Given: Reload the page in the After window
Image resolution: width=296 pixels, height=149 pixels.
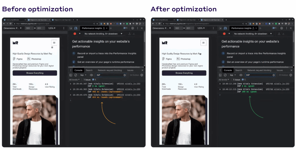Looking at the screenshot, I should tap(160, 24).
